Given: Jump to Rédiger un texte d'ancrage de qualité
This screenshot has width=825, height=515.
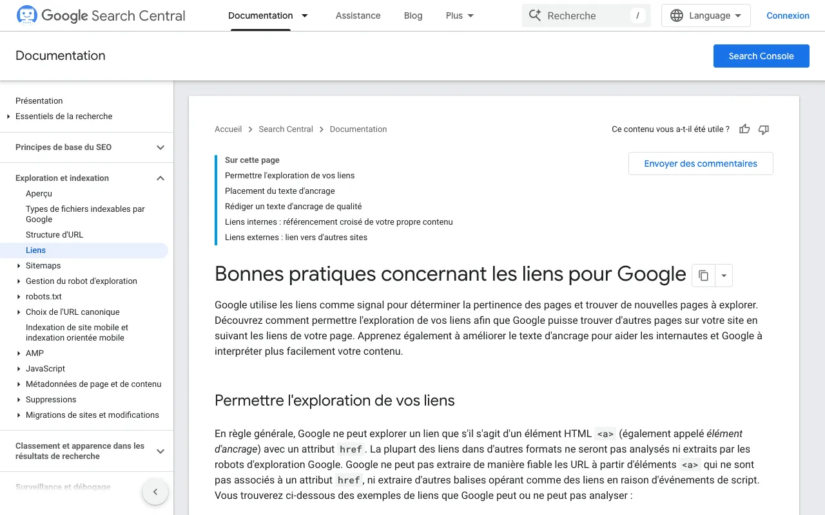Looking at the screenshot, I should [x=293, y=207].
